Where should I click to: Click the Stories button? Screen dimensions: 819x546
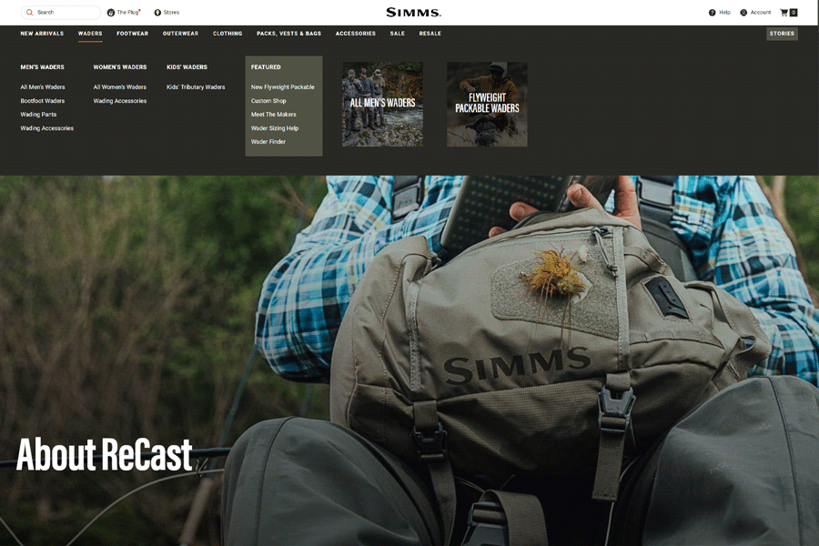coord(782,34)
